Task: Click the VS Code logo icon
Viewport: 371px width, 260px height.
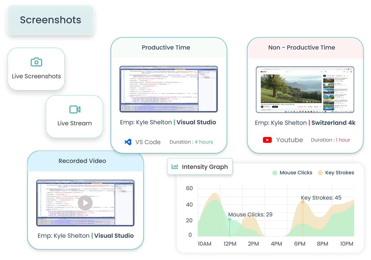Action: click(x=128, y=142)
